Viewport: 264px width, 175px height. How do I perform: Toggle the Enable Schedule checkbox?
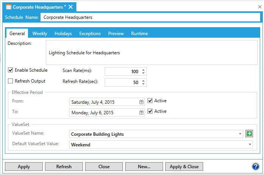[x=11, y=70]
